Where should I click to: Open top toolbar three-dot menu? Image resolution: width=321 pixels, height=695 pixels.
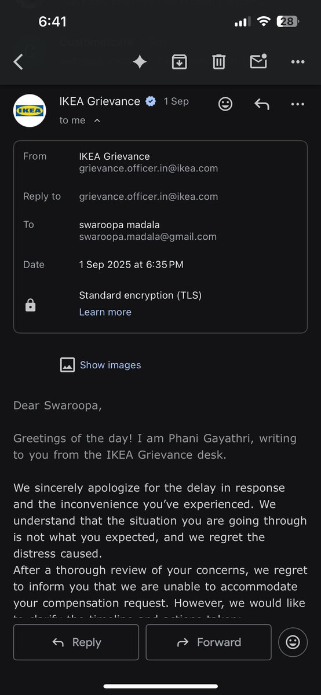coord(297,62)
